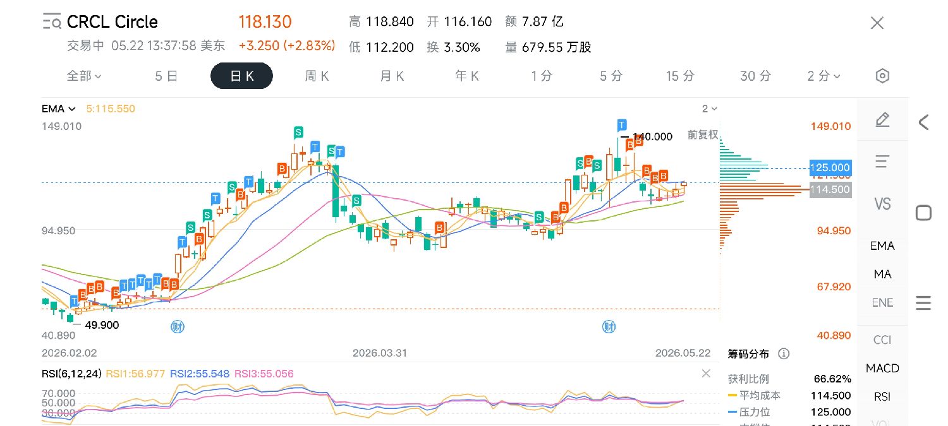
Task: Open the horizontal lines list icon
Action: coord(882,162)
